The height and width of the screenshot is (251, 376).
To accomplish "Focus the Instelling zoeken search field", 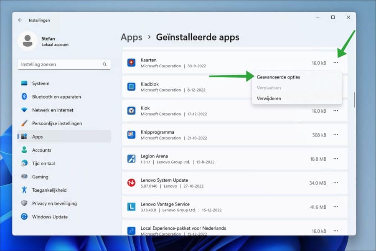I will click(x=64, y=64).
